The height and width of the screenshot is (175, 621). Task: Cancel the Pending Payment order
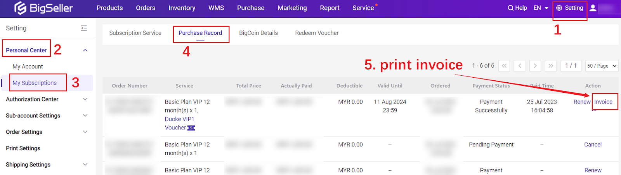pos(593,145)
